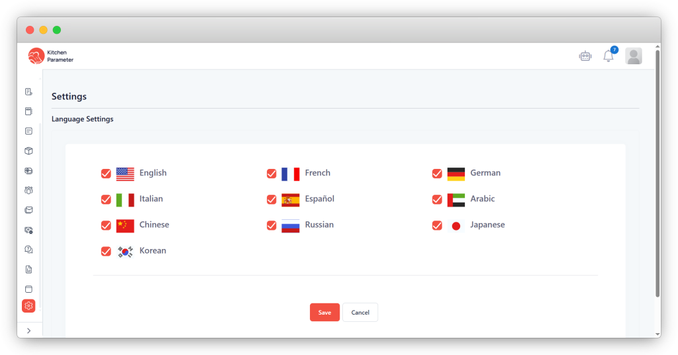Toggle the Arabic language checkbox
Image resolution: width=678 pixels, height=355 pixels.
(437, 199)
